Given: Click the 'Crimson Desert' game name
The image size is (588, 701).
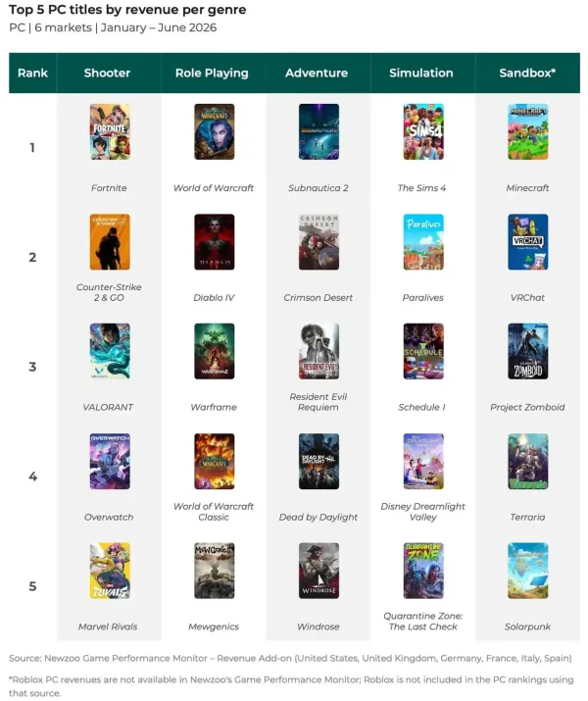Looking at the screenshot, I should point(318,298).
